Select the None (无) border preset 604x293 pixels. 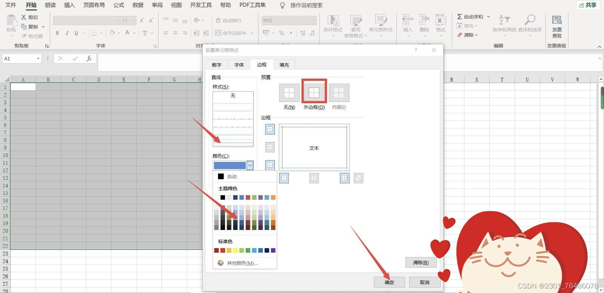click(x=289, y=93)
